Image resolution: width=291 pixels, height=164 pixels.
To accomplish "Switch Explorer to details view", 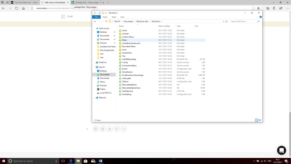I will tap(257, 120).
